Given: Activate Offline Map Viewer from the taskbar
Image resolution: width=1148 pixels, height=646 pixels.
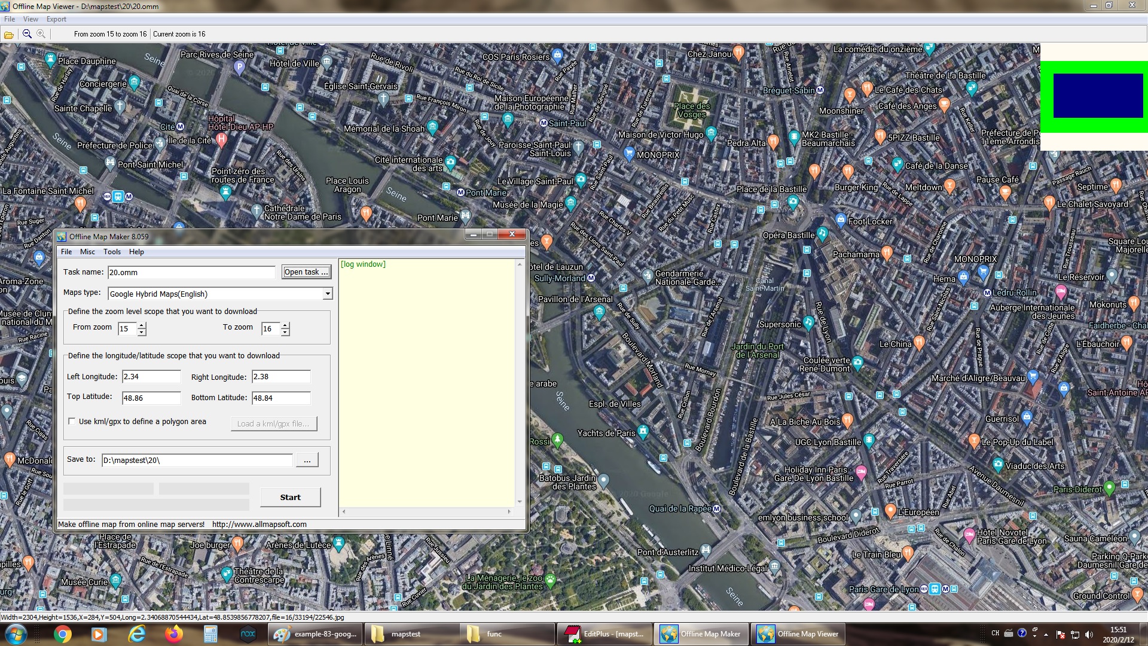Looking at the screenshot, I should pyautogui.click(x=798, y=633).
